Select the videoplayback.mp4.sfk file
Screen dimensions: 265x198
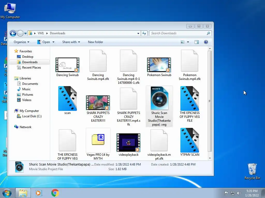pyautogui.click(x=159, y=144)
